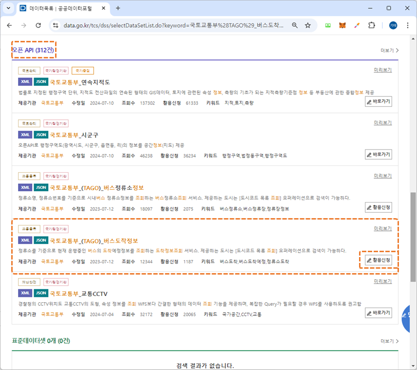
Task: Click JSON badge of 버스정류소정보
Action: [x=41, y=187]
